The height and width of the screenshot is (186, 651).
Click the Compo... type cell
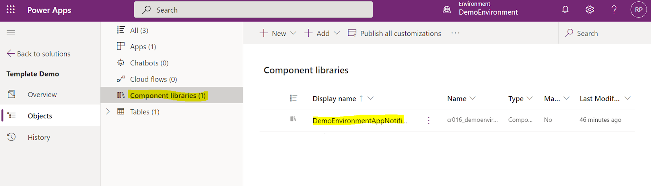pos(520,120)
